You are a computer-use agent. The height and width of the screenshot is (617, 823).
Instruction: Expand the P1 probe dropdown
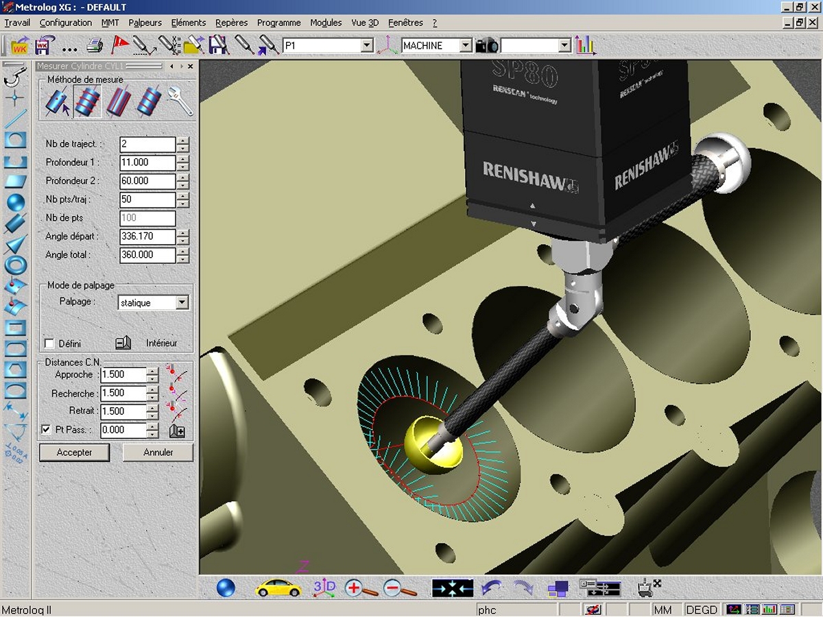367,46
